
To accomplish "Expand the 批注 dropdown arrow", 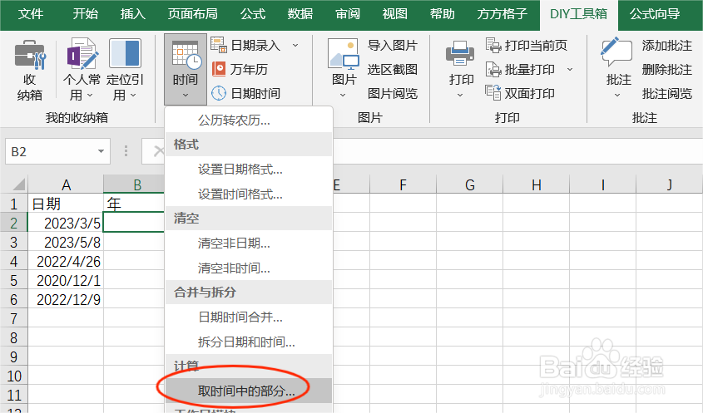I will [x=617, y=95].
